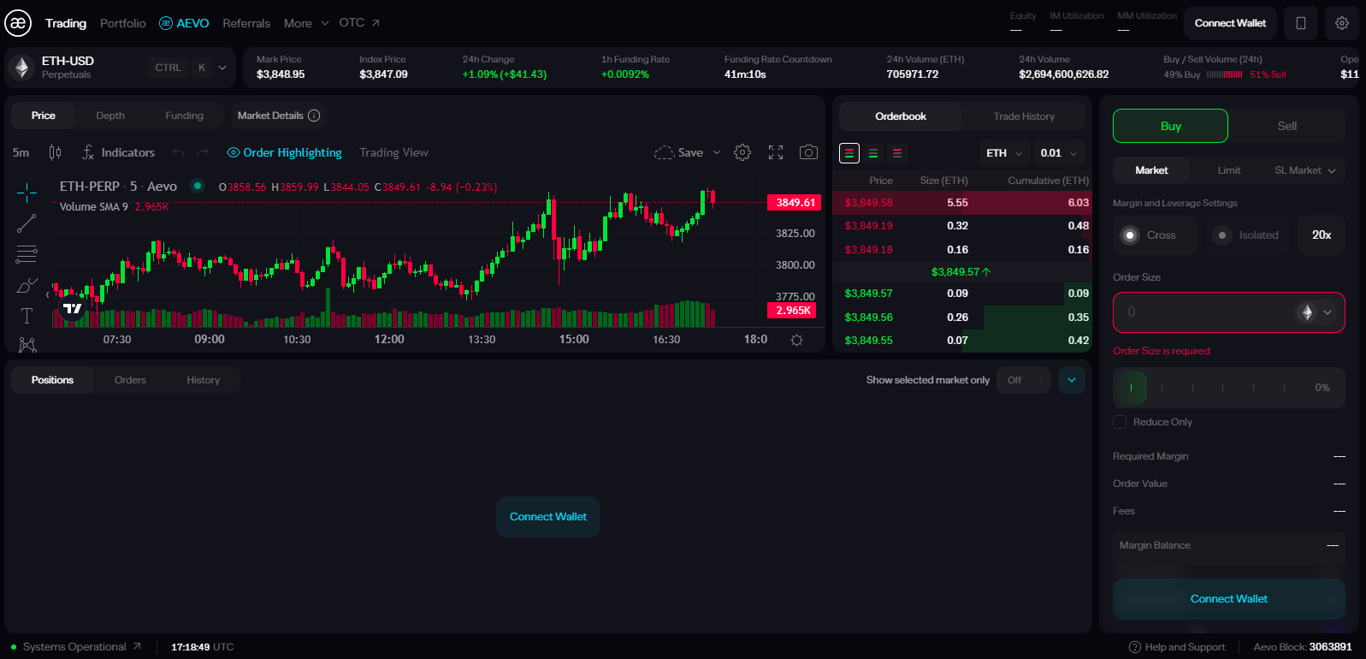The height and width of the screenshot is (659, 1366).
Task: Show bids-only orderbook view
Action: click(x=873, y=153)
